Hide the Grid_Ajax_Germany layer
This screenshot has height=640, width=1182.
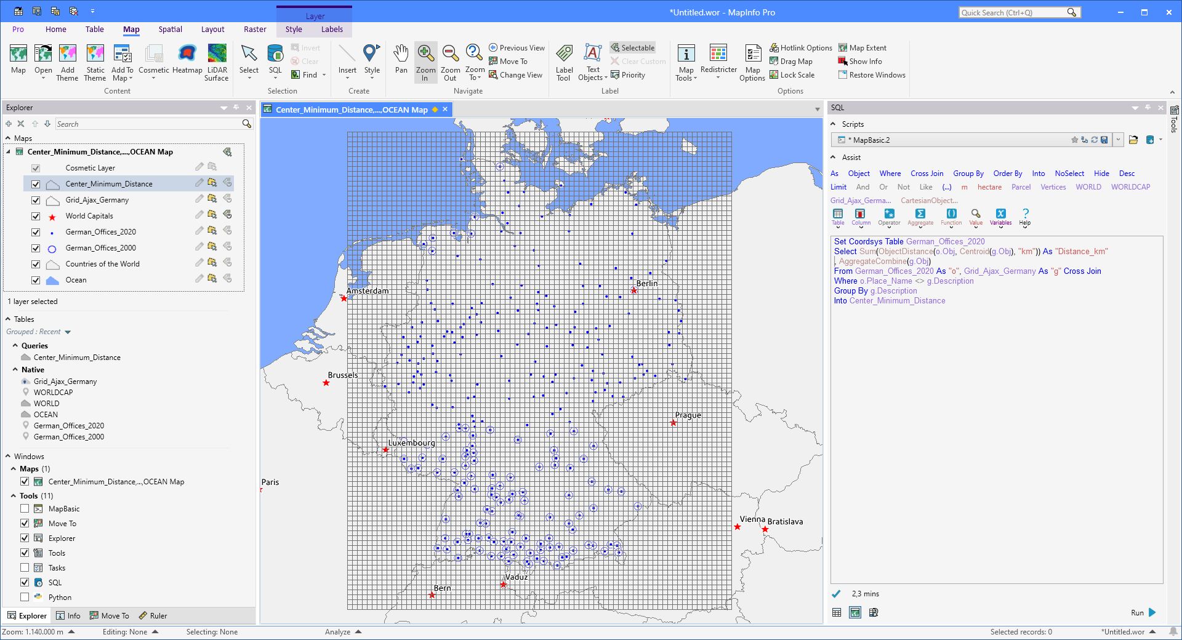pyautogui.click(x=36, y=200)
